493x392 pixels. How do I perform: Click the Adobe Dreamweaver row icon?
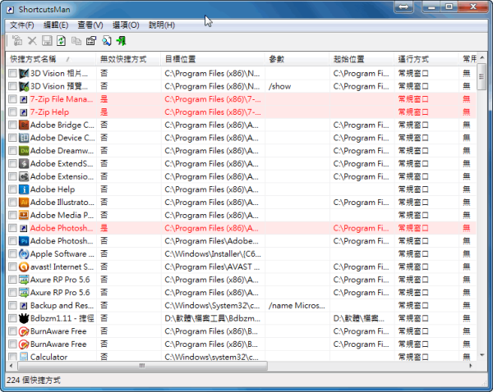24,151
